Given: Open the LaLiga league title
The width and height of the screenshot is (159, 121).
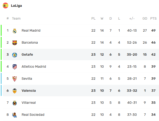Looking at the screenshot, I should click(16, 5).
